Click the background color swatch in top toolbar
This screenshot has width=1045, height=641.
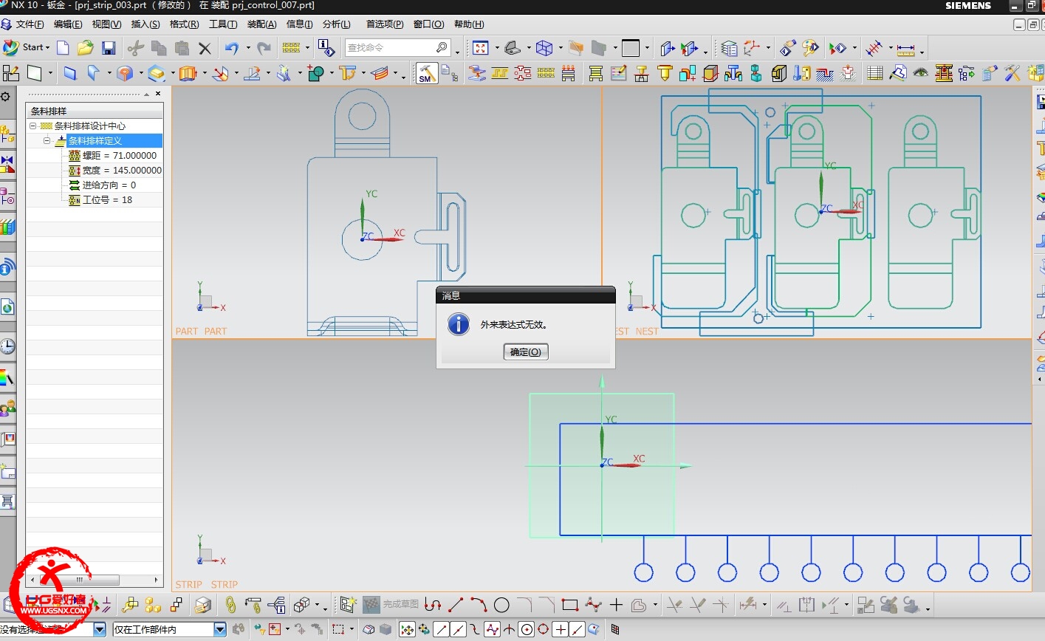coord(631,49)
